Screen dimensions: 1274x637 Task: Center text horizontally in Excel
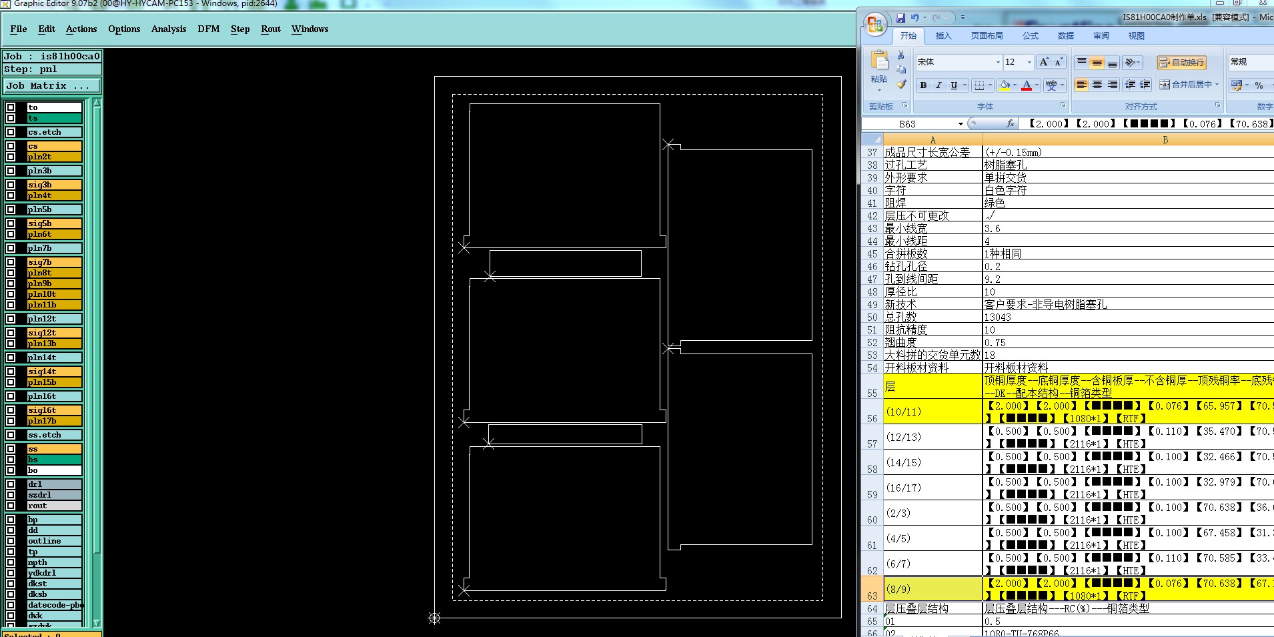pyautogui.click(x=1097, y=85)
